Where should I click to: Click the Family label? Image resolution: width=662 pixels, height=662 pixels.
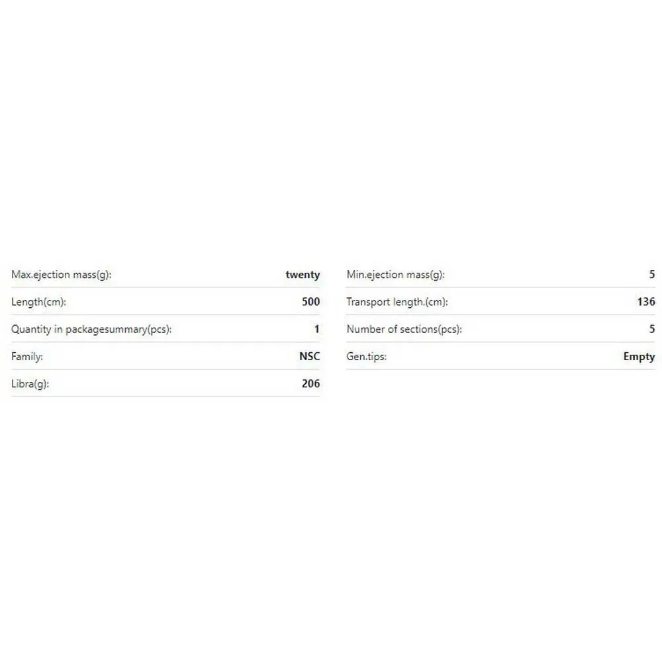pyautogui.click(x=27, y=356)
